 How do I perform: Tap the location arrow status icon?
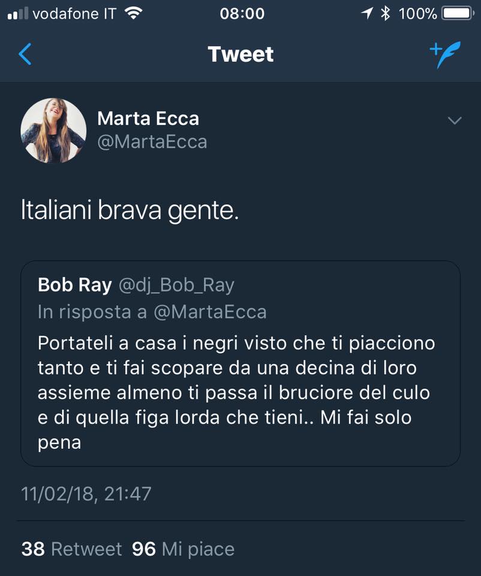tap(366, 13)
